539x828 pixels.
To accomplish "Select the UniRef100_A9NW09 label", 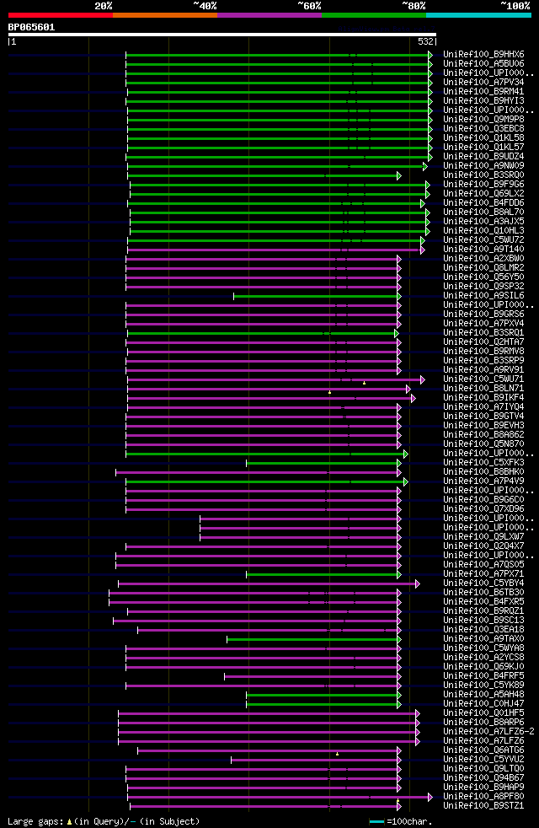I will point(483,166).
